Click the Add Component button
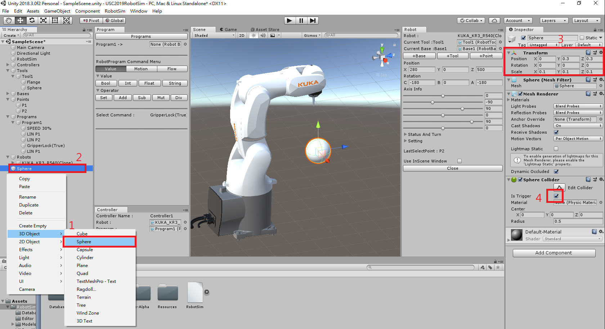 (x=554, y=253)
